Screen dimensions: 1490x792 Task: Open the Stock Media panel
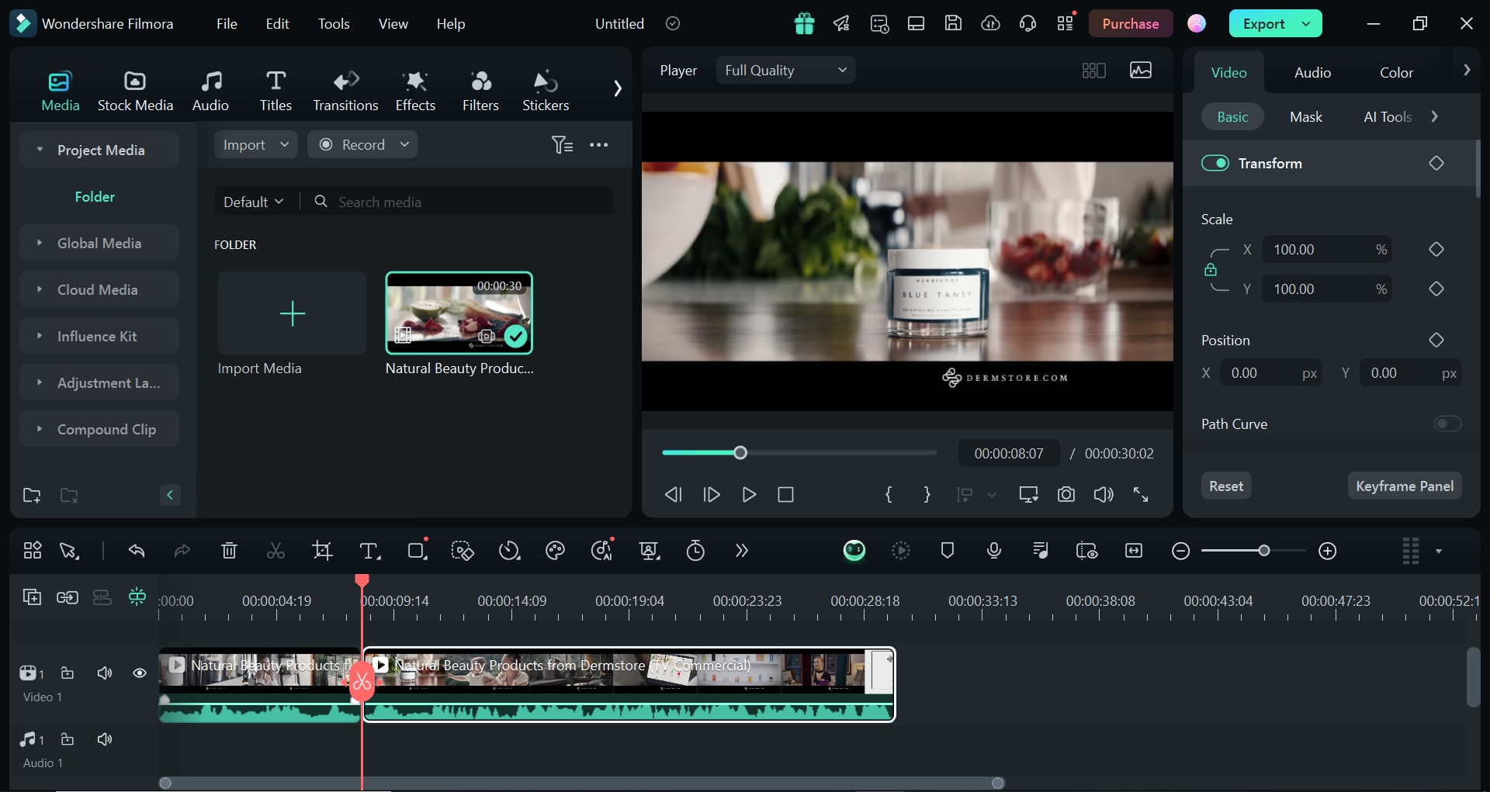point(135,91)
